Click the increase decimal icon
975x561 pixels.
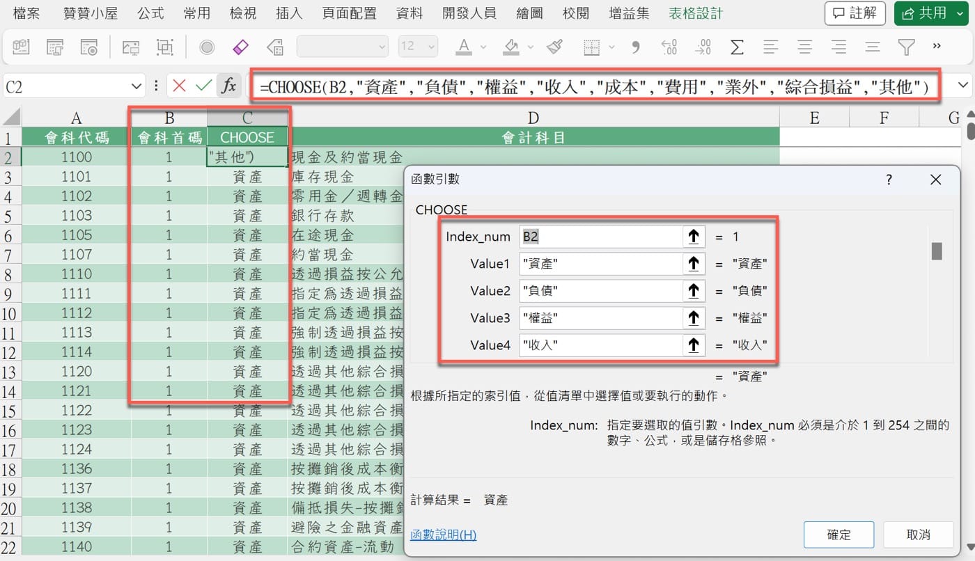point(669,47)
